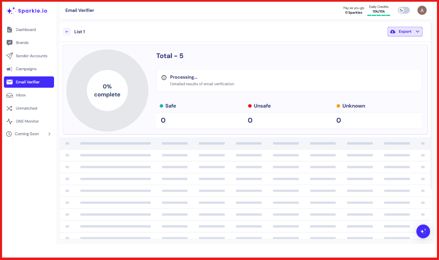Click the Unmatched shuffle icon

9,108
